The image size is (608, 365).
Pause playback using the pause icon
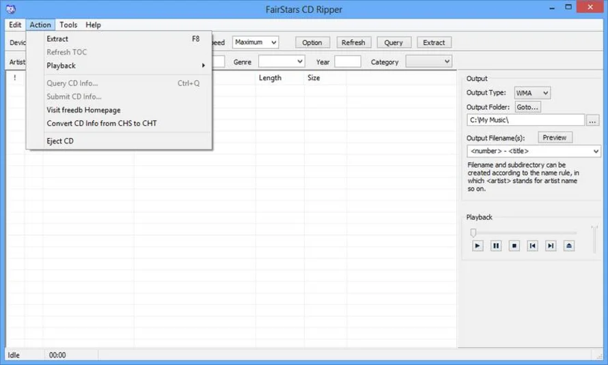(x=495, y=245)
